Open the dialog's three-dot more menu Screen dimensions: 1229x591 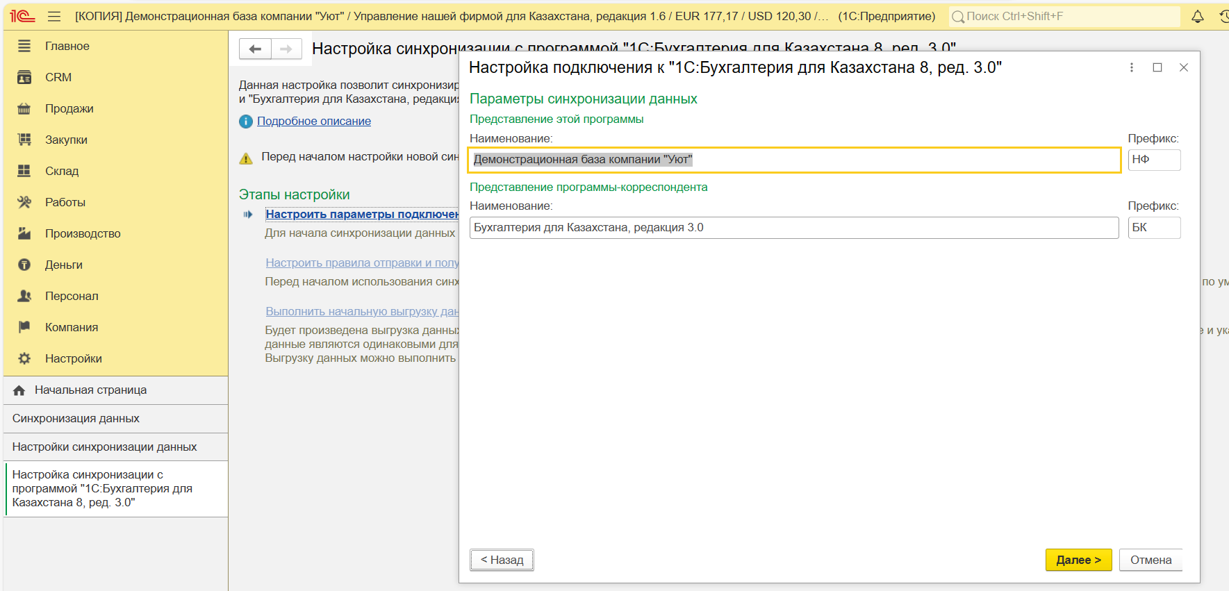(1131, 67)
